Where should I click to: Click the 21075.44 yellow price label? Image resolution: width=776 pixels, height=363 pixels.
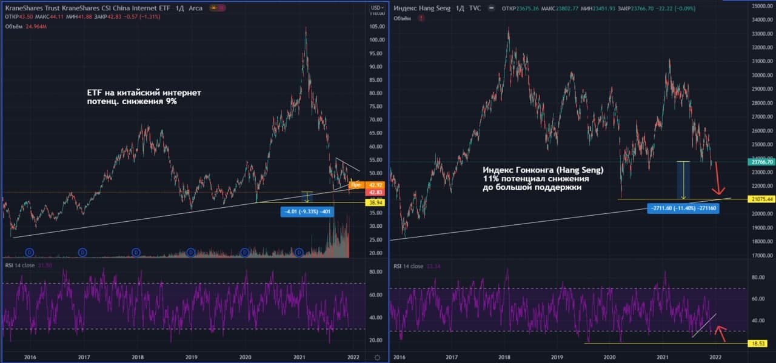[x=762, y=199]
